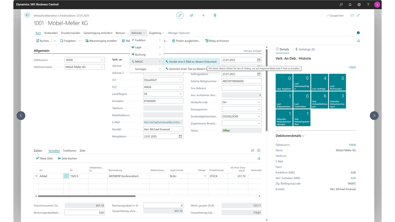Delete the document with the trash icon
The width and height of the screenshot is (395, 222).
(215, 15)
